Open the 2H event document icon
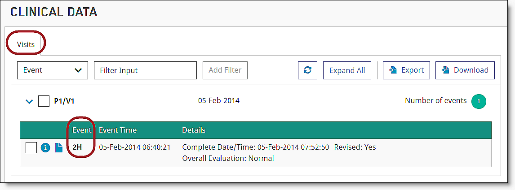The image size is (515, 190). pos(59,147)
